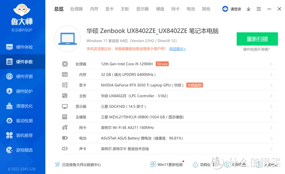Click the user avatar login icon
Screen dimensions: 285x174
225,9
